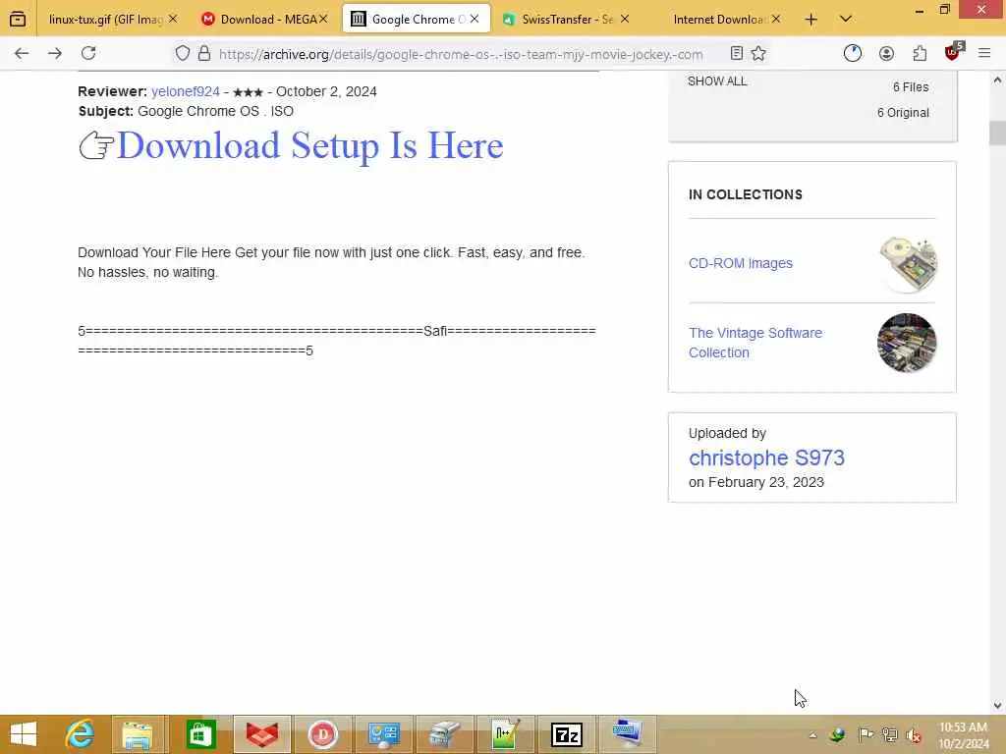The width and height of the screenshot is (1006, 754).
Task: Click the vertical scrollbar thumb
Action: [x=997, y=134]
